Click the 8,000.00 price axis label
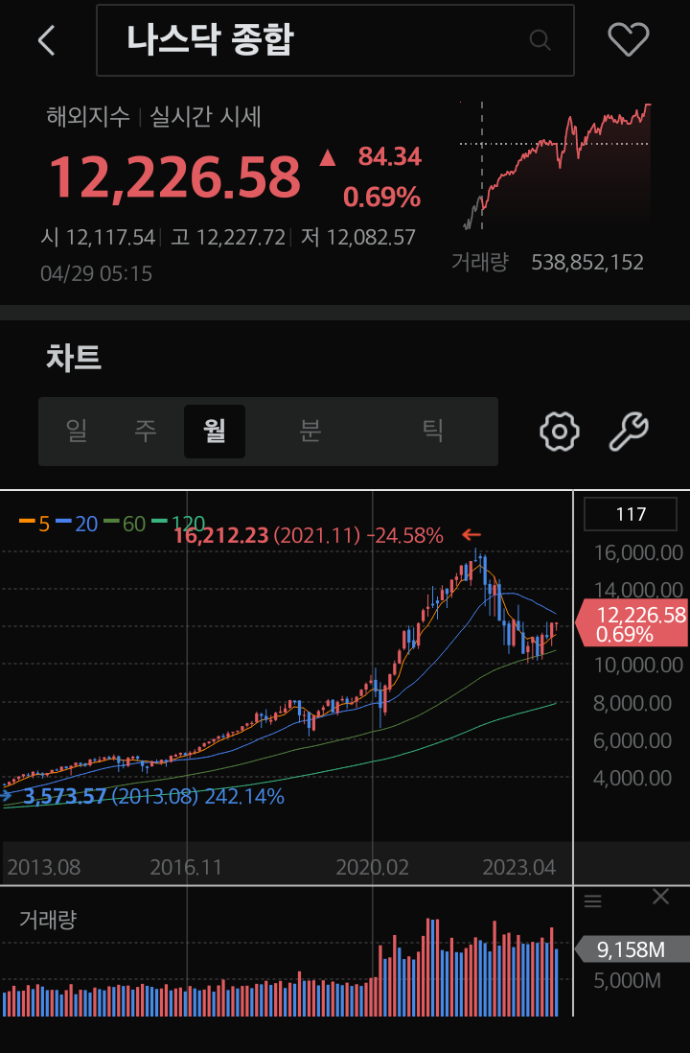The image size is (690, 1053). 632,703
